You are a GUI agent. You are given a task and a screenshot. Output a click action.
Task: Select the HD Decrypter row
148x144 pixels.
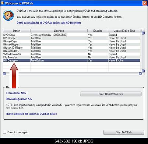[71, 60]
